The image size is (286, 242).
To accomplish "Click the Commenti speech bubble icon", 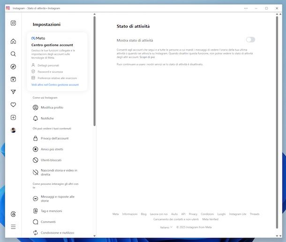I will pos(35,222).
